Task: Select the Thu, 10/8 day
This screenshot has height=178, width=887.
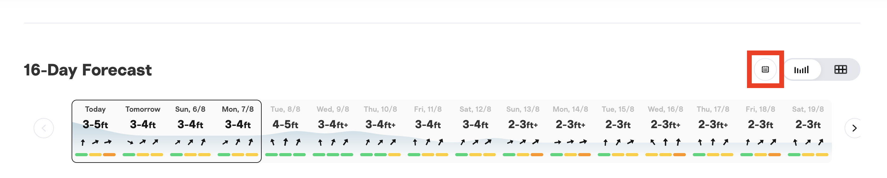Action: tap(380, 131)
